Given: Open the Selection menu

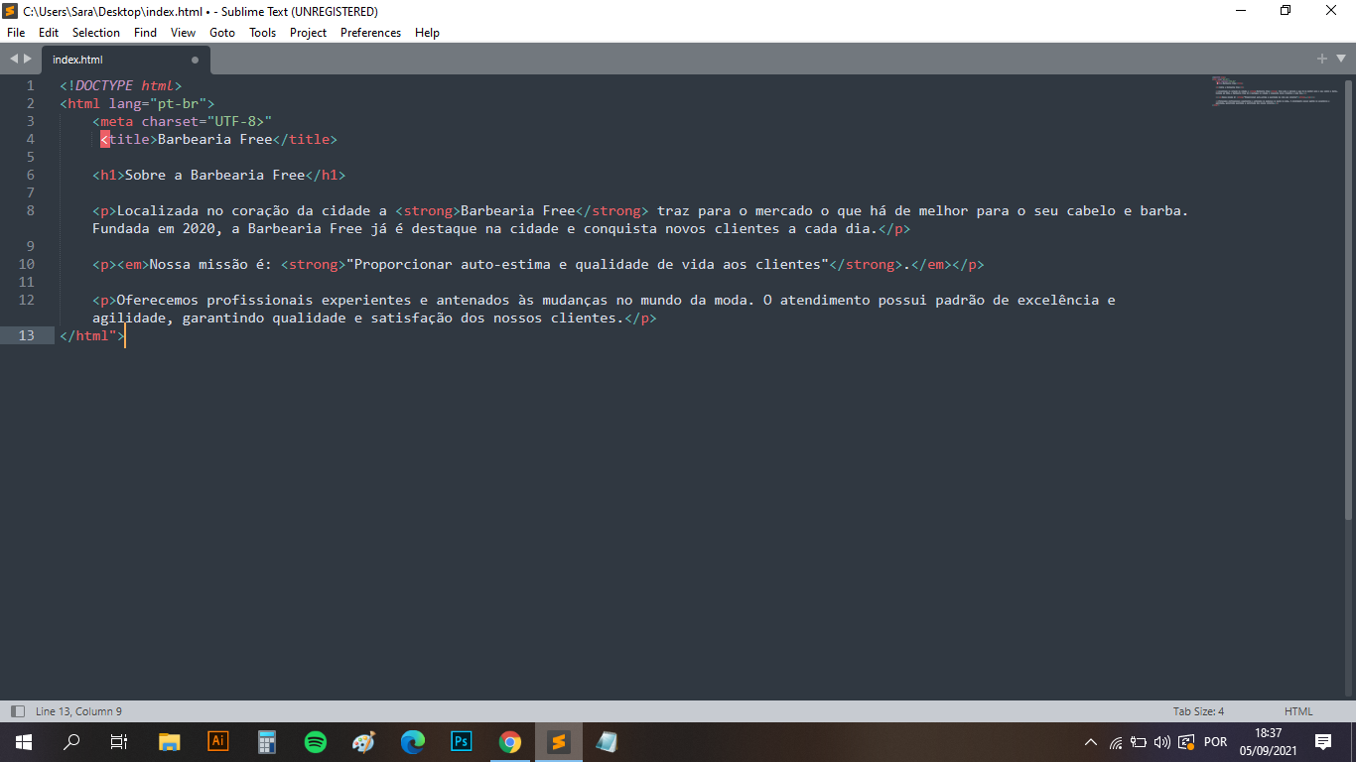Looking at the screenshot, I should click(x=96, y=33).
